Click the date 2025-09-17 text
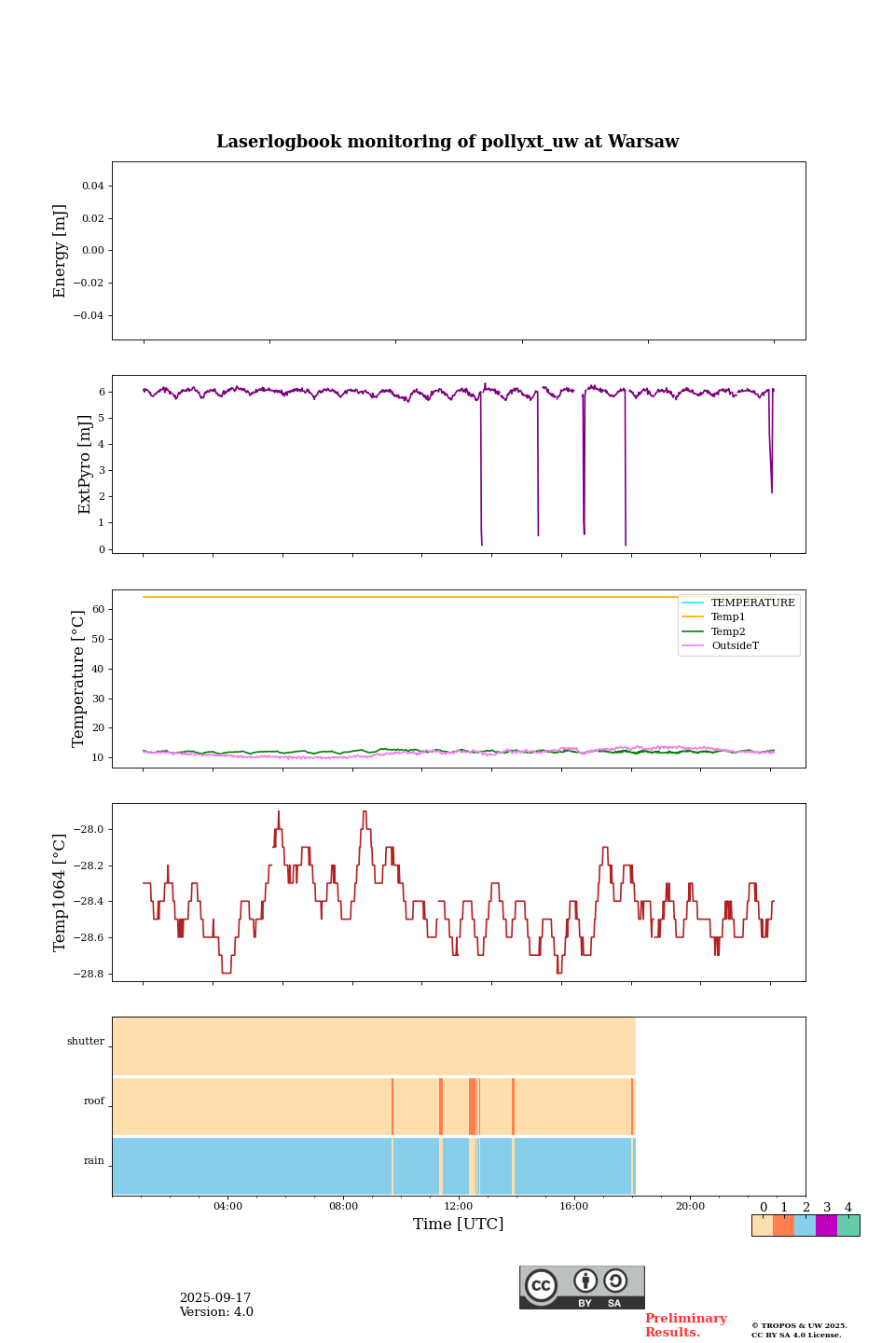895x1343 pixels. coord(215,1298)
